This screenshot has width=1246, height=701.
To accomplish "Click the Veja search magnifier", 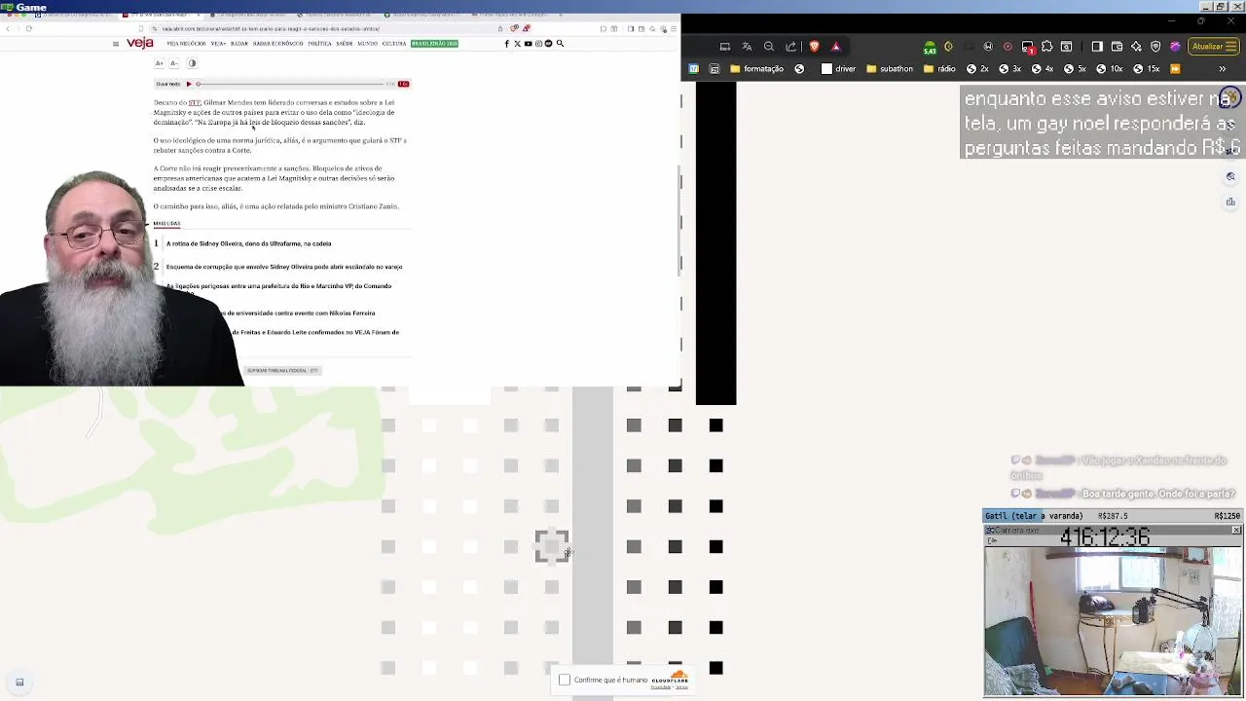I will 560,44.
